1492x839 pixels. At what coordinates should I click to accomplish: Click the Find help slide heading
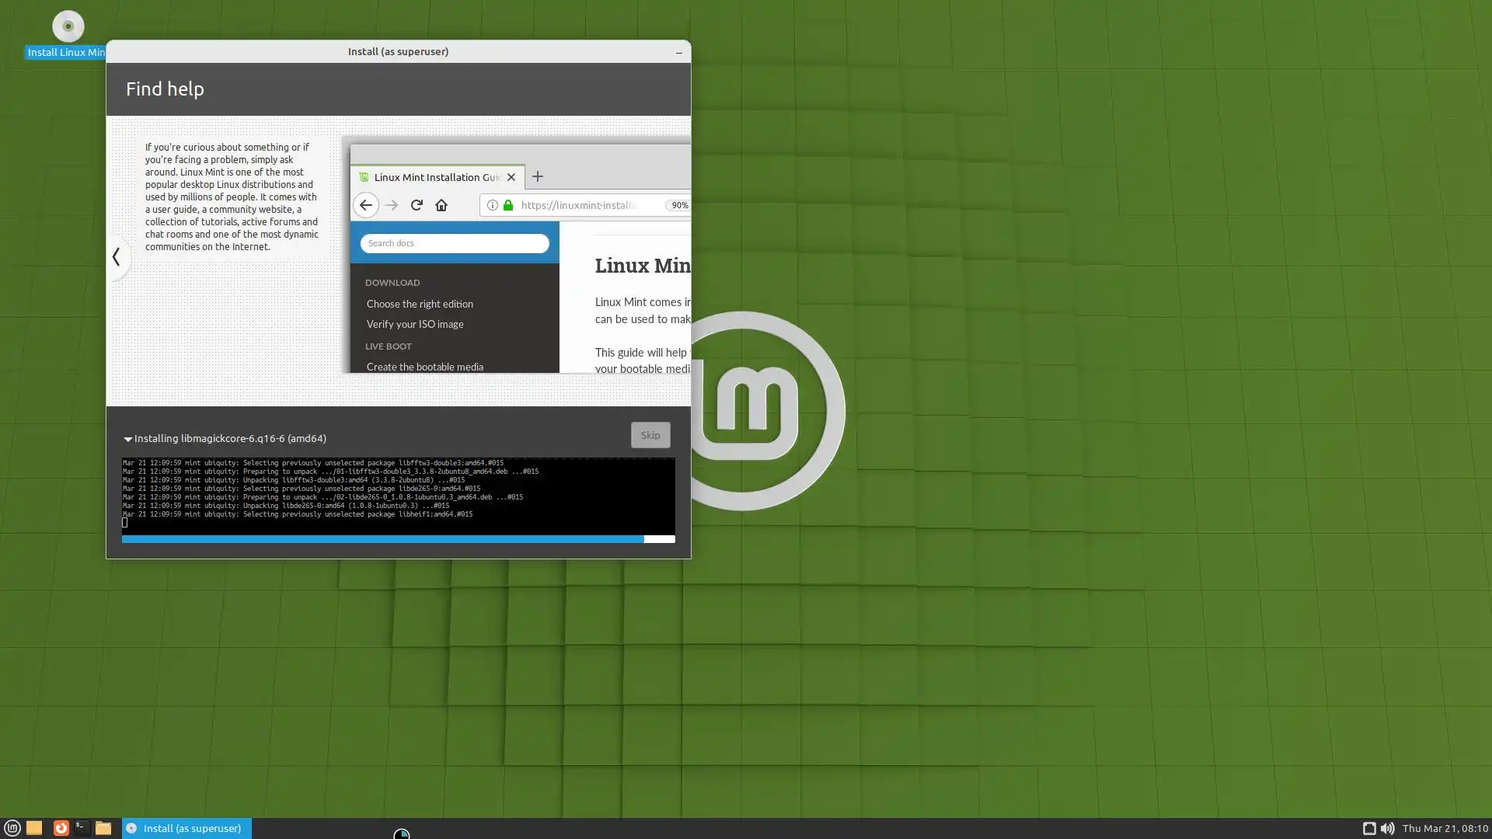tap(165, 89)
